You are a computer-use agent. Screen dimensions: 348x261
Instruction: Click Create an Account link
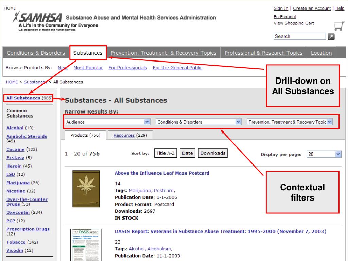[312, 8]
